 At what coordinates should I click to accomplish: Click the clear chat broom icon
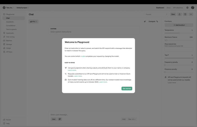click(x=145, y=22)
